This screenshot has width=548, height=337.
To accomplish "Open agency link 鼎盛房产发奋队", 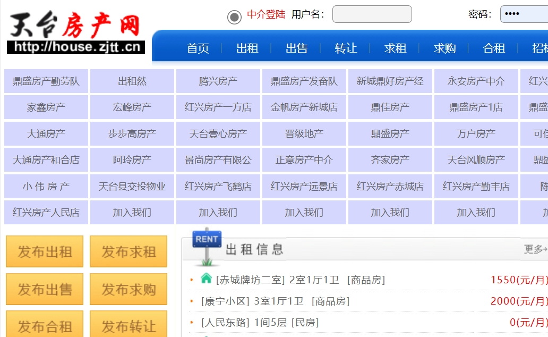I will [304, 81].
